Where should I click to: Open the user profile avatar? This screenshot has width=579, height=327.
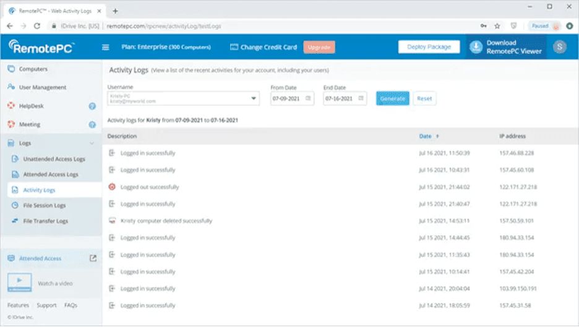click(559, 47)
